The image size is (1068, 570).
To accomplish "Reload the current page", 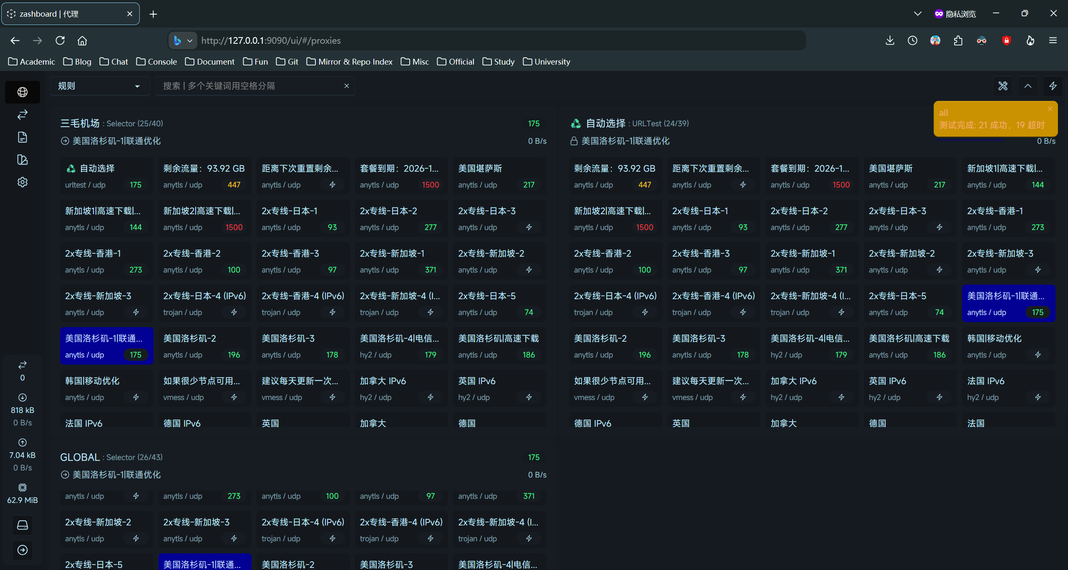I will [60, 40].
